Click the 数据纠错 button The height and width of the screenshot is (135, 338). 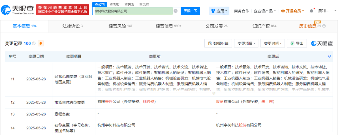(218, 43)
